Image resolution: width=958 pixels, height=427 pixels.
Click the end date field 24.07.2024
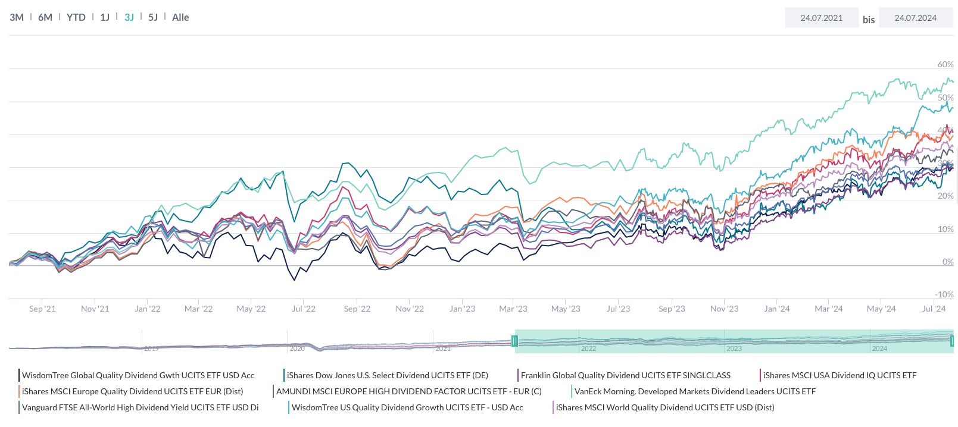915,17
